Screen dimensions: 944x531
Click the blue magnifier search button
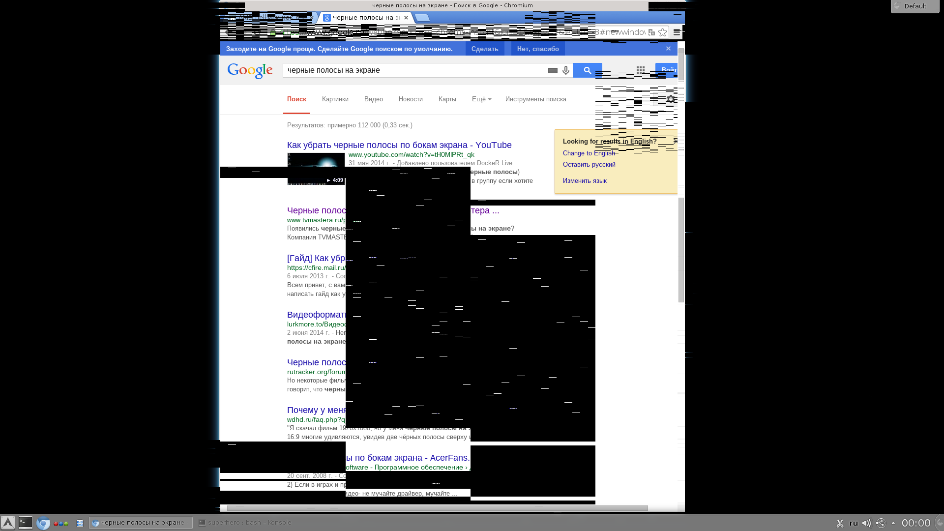[588, 70]
